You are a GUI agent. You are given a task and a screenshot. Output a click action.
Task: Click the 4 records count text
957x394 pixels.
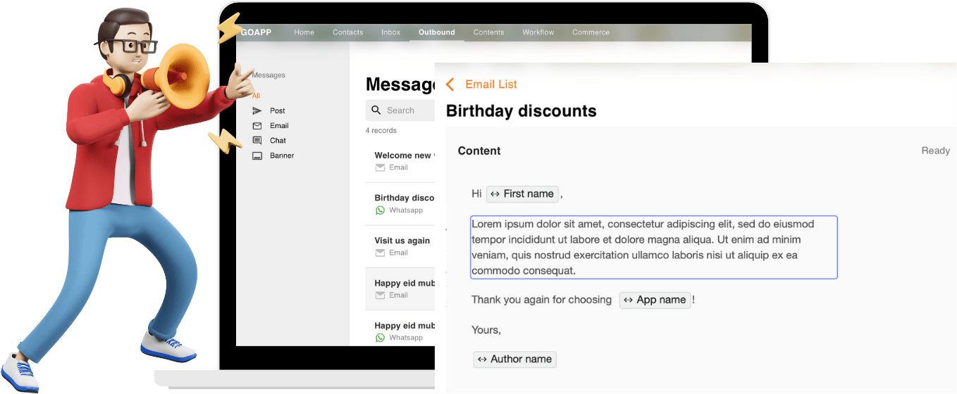(381, 131)
